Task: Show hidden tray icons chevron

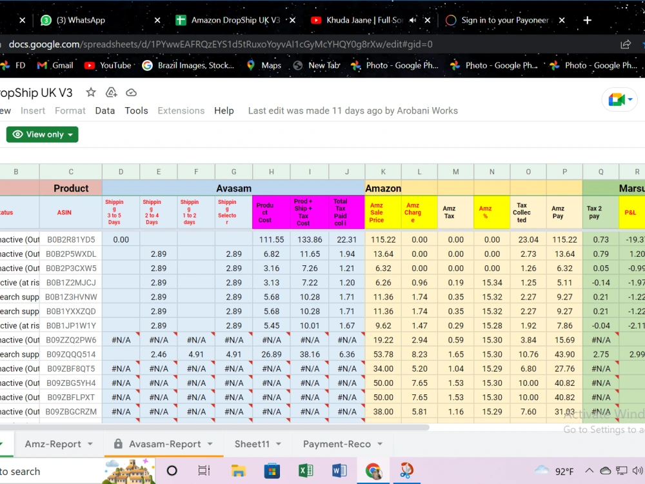Action: (589, 470)
